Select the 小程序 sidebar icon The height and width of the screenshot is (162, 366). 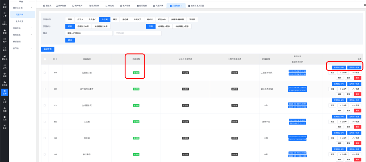[5, 84]
